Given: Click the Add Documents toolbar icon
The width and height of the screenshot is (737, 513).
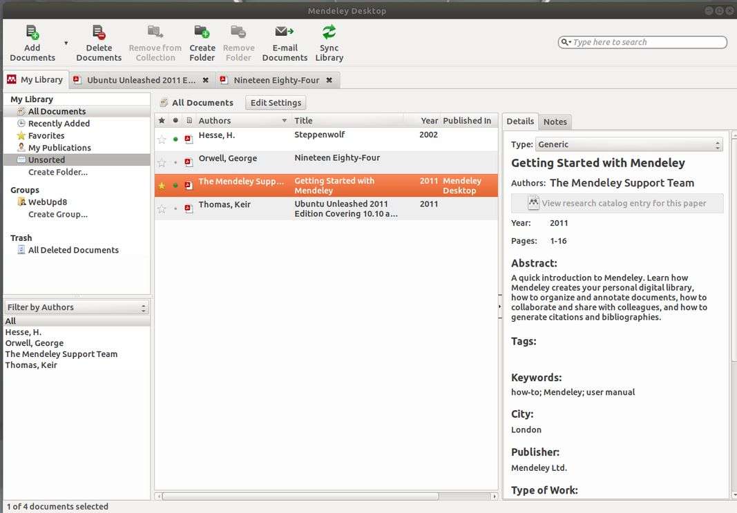Looking at the screenshot, I should (x=32, y=32).
